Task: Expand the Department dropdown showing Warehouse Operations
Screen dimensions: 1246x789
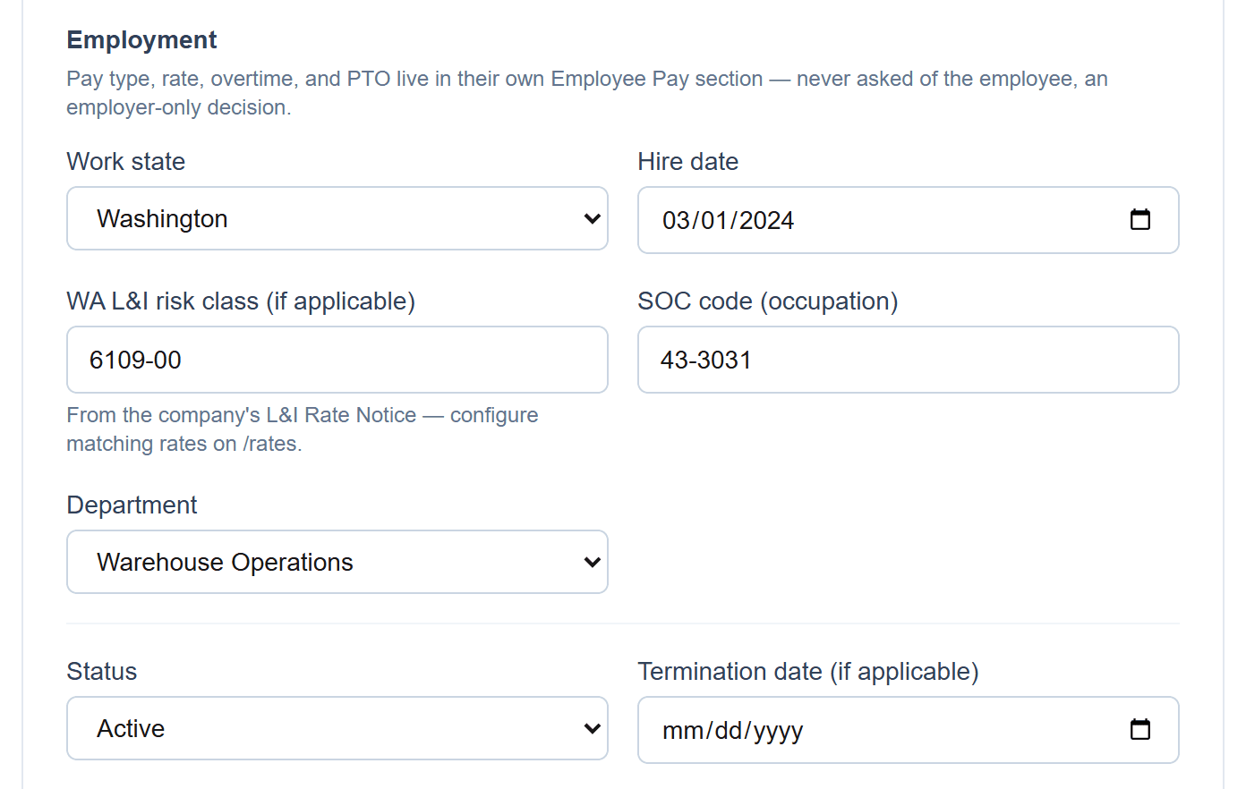Action: click(337, 562)
